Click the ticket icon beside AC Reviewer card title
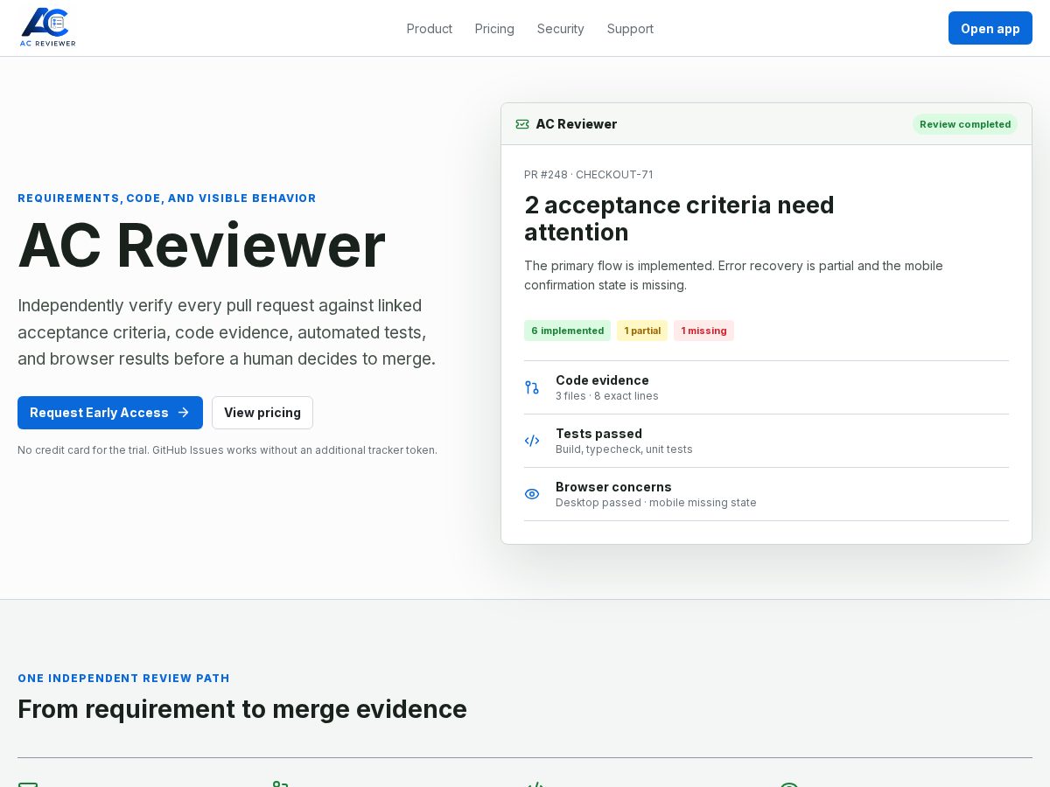Image resolution: width=1050 pixels, height=787 pixels. pos(522,124)
